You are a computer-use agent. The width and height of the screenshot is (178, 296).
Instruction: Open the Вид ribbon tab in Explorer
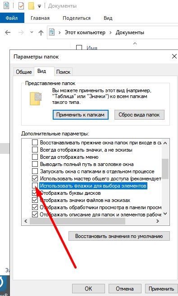[108, 18]
